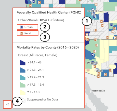The width and height of the screenshot is (117, 111).
Task: Click the Phoenix city label on map
Action: point(92,63)
